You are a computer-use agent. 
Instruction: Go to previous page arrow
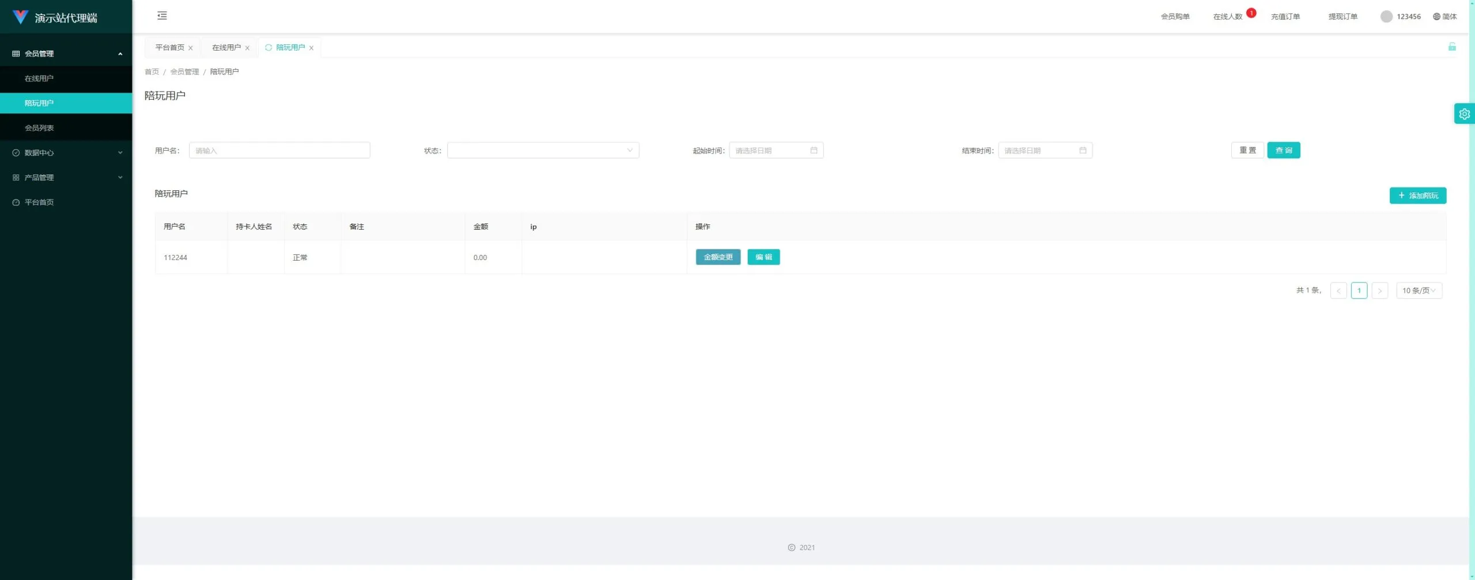coord(1338,291)
